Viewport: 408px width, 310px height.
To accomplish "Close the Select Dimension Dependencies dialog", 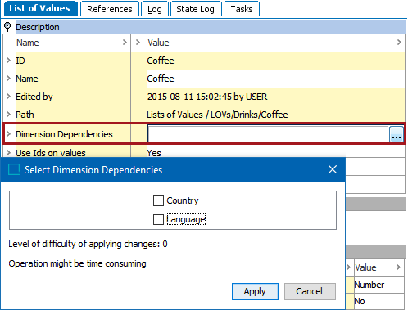I will click(x=333, y=169).
